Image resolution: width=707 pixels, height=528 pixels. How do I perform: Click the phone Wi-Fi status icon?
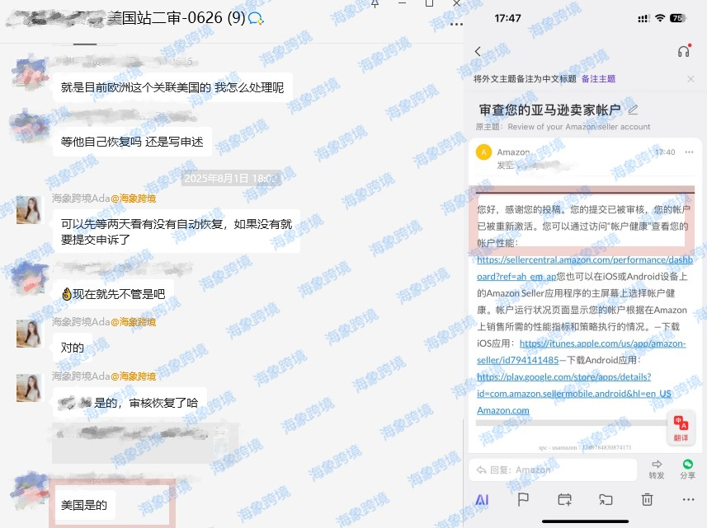point(660,18)
